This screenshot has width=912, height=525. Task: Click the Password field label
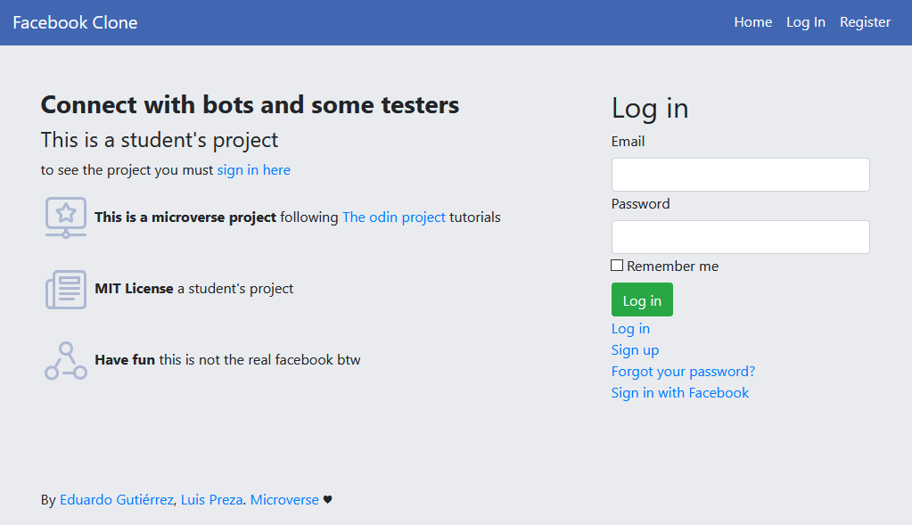pyautogui.click(x=640, y=203)
